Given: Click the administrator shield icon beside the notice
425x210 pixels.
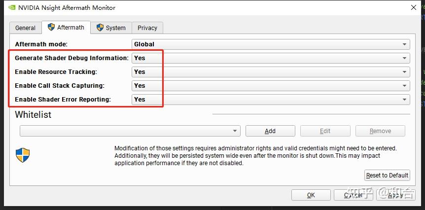Looking at the screenshot, I should pos(23,155).
